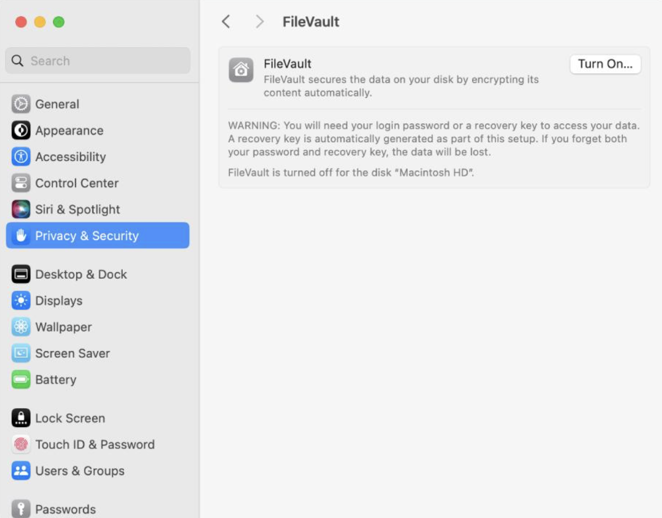
Task: Turn on FileVault with the Turn On button
Action: 605,64
